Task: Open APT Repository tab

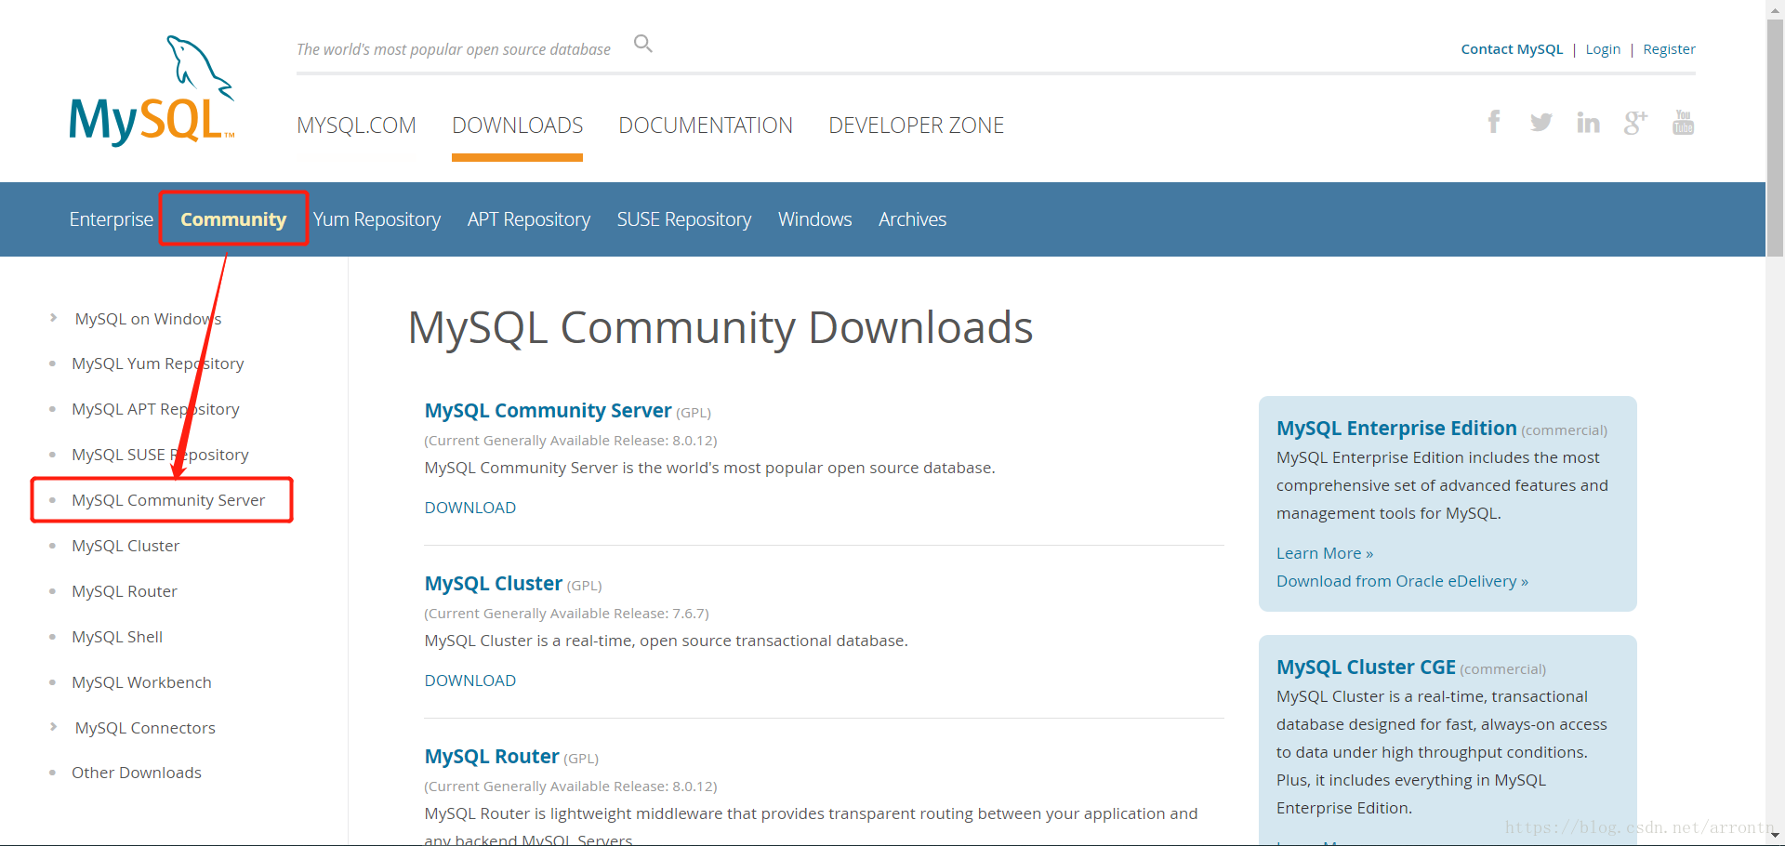Action: [528, 219]
